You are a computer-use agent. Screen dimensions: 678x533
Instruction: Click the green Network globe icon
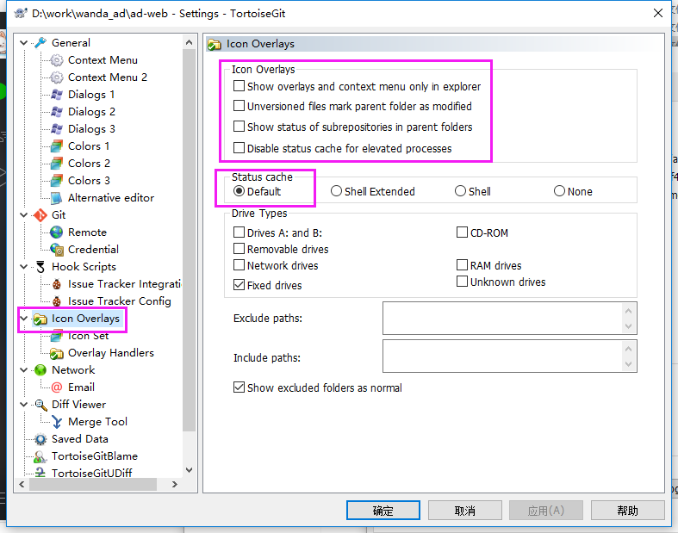click(x=40, y=370)
